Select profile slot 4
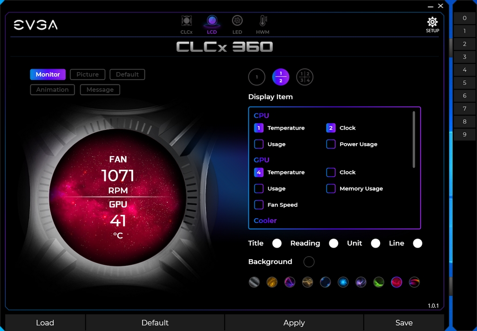 464,70
